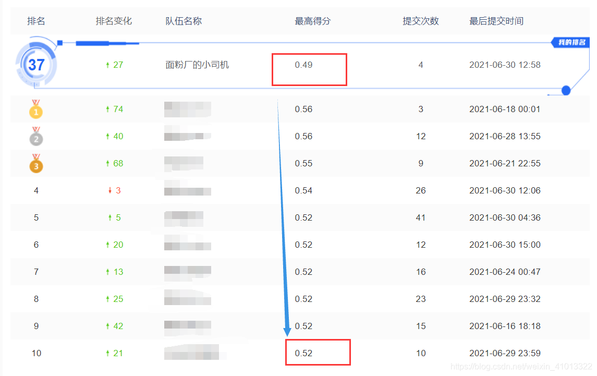Viewport: 597px width, 376px height.
Task: Click blurred team name in rank 10 row
Action: click(191, 352)
